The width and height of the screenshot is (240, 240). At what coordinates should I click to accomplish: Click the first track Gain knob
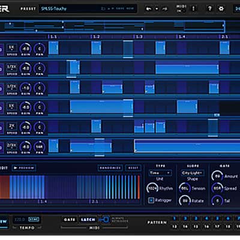click(x=26, y=49)
